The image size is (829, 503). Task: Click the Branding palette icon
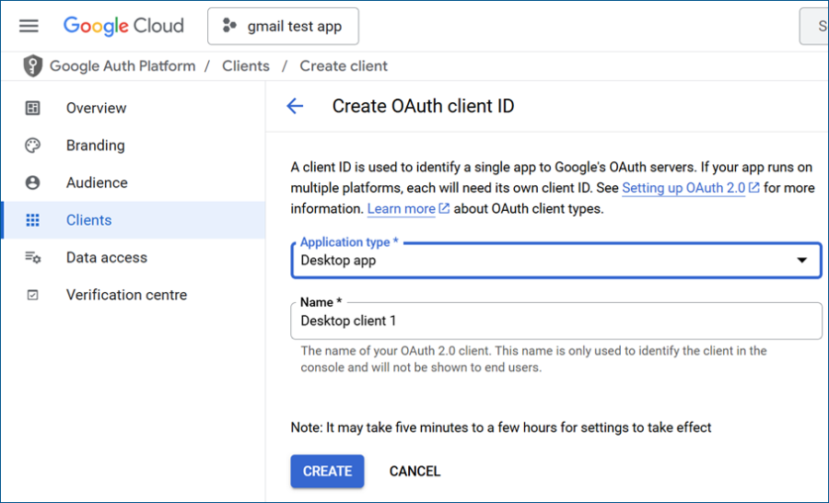[33, 146]
